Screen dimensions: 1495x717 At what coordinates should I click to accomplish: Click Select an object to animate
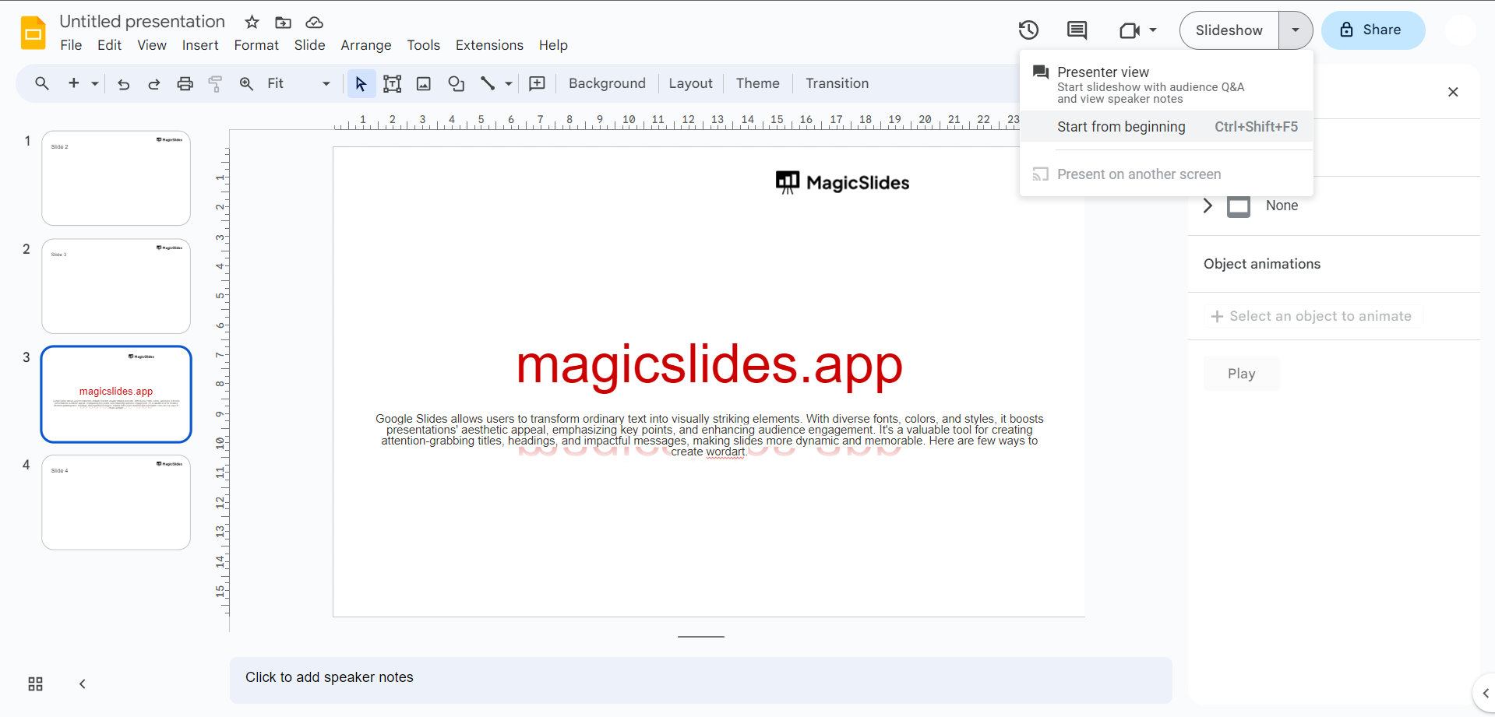click(x=1312, y=316)
